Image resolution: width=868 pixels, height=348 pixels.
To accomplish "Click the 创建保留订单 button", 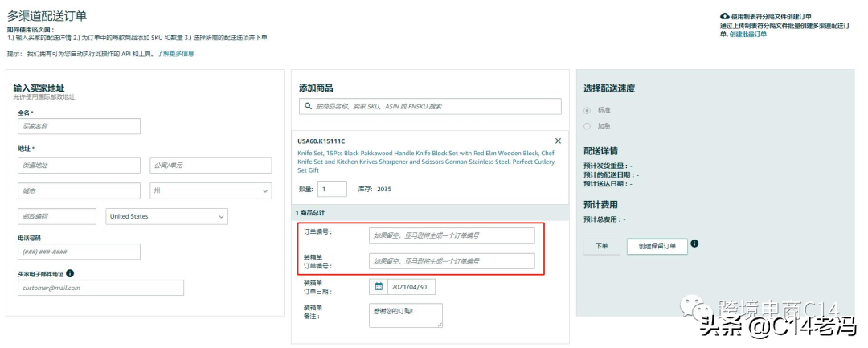I will [x=657, y=246].
